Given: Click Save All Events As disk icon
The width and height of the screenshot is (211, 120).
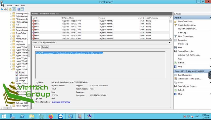Looking at the screenshot, I should pyautogui.click(x=175, y=51).
